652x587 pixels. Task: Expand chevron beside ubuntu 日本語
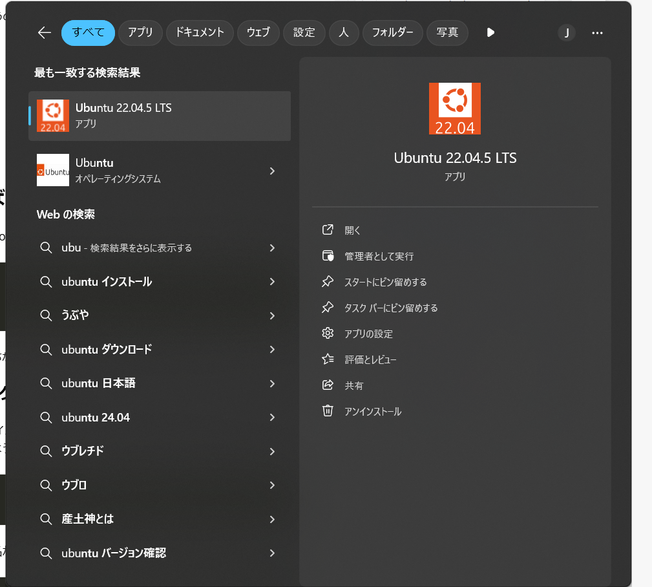(272, 383)
